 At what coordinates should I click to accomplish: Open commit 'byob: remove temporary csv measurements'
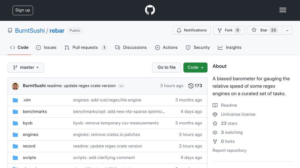coord(116,123)
